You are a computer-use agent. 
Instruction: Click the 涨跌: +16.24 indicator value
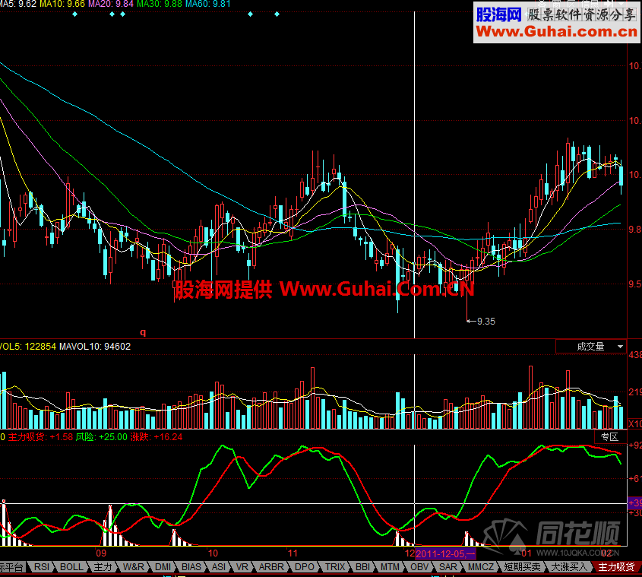point(157,437)
